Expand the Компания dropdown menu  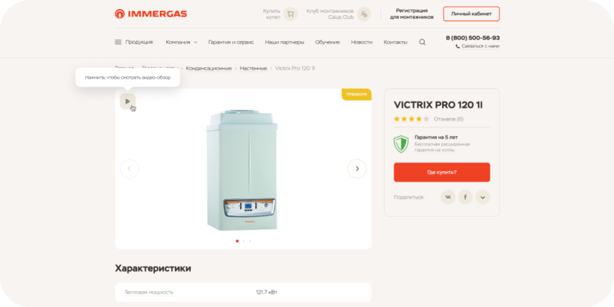181,42
